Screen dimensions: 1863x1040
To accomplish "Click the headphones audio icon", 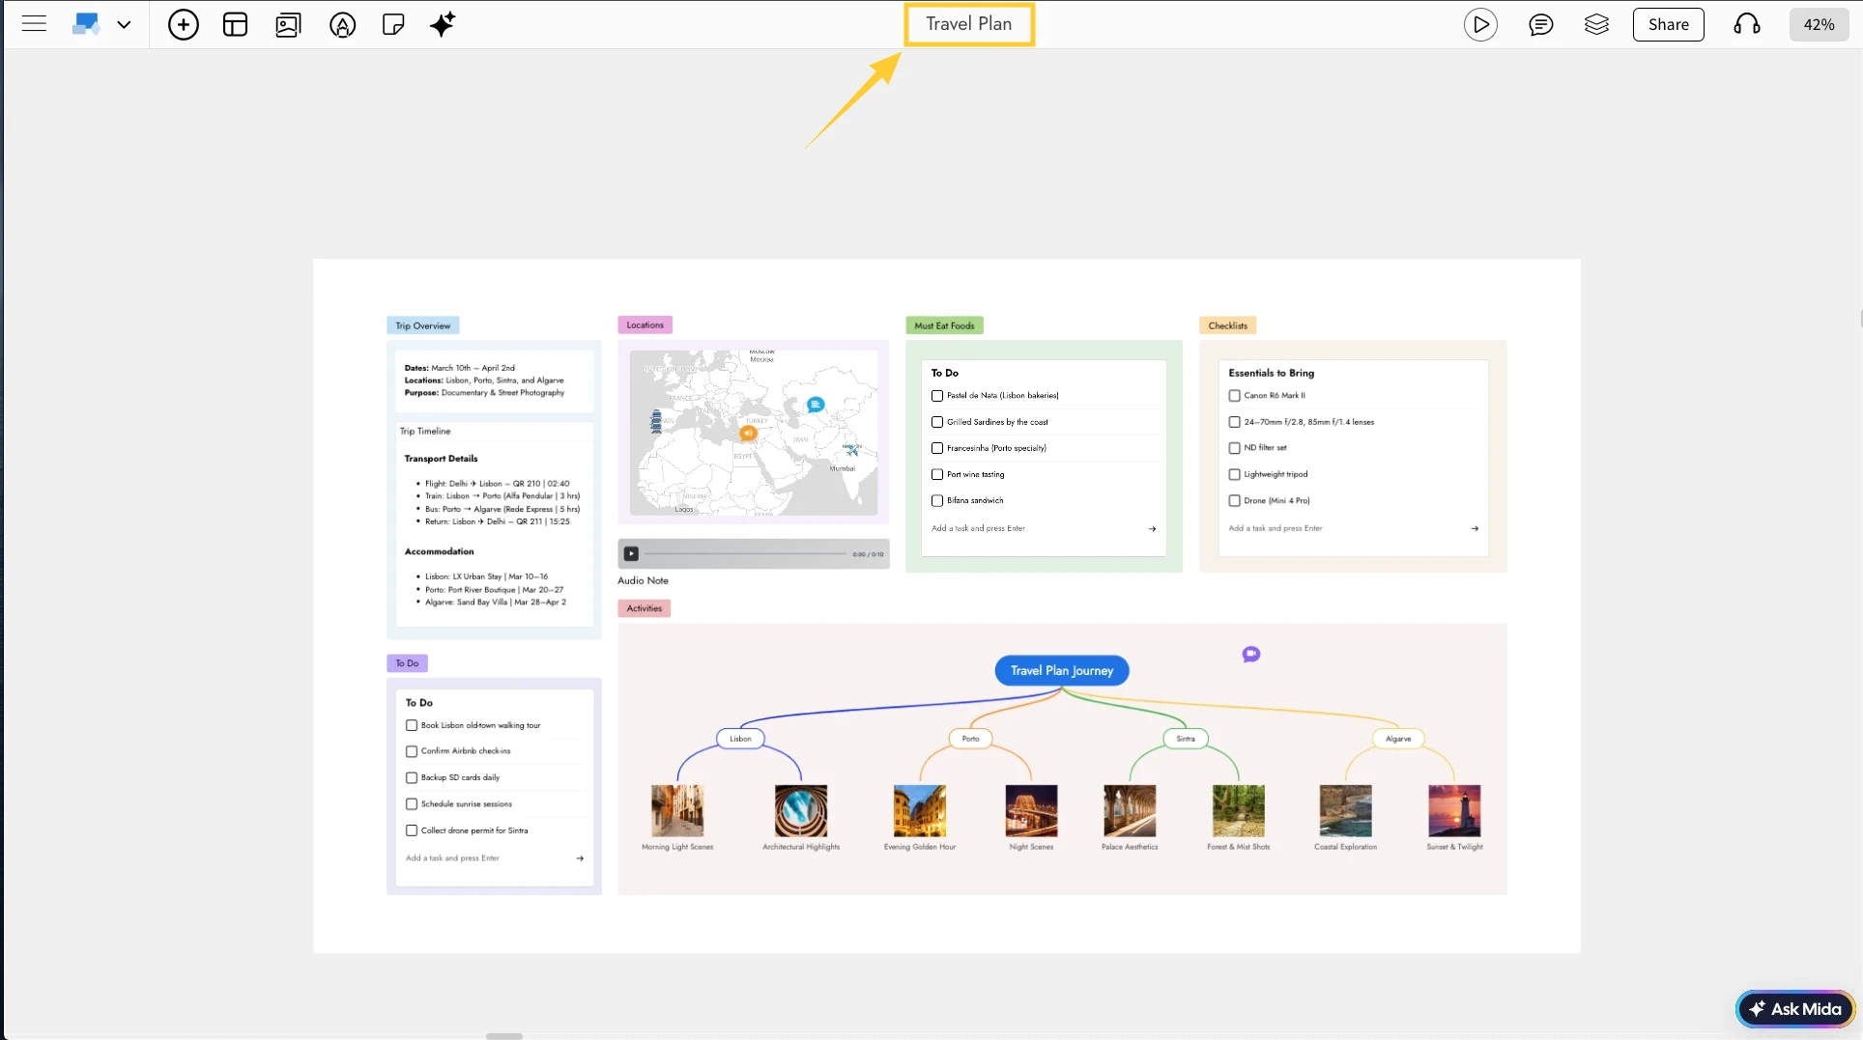I will tap(1746, 24).
